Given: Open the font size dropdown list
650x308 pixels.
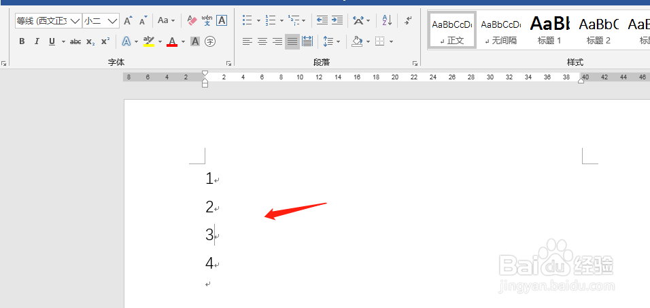Looking at the screenshot, I should click(x=112, y=20).
